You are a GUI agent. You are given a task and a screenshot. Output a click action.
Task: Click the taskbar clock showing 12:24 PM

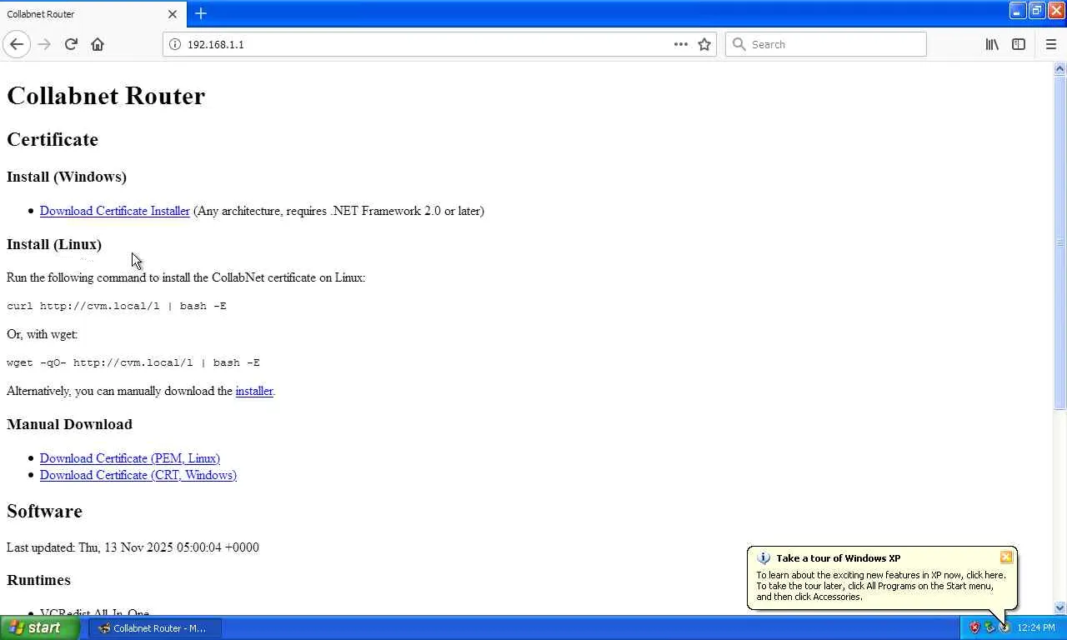(x=1036, y=628)
